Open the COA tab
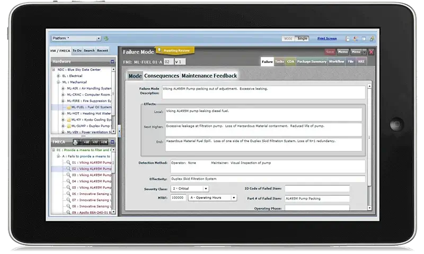This screenshot has height=254, width=424. tap(290, 61)
